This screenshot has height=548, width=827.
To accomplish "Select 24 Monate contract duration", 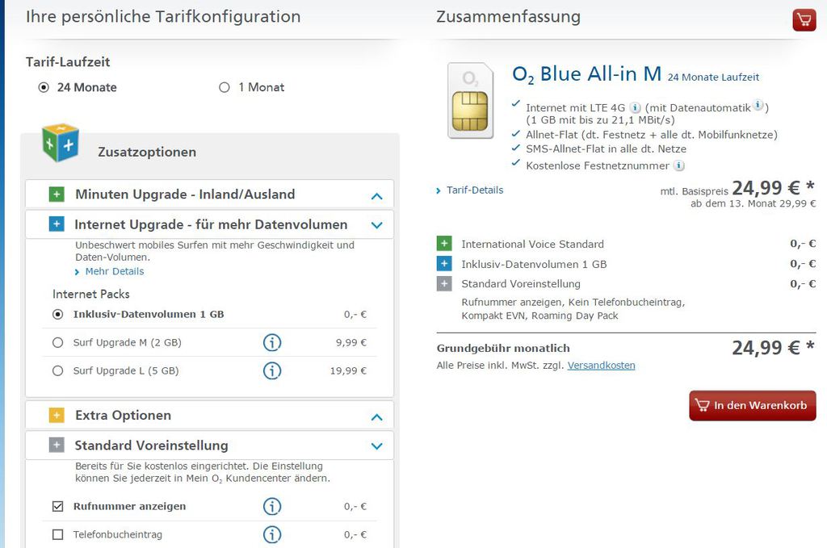I will (44, 87).
